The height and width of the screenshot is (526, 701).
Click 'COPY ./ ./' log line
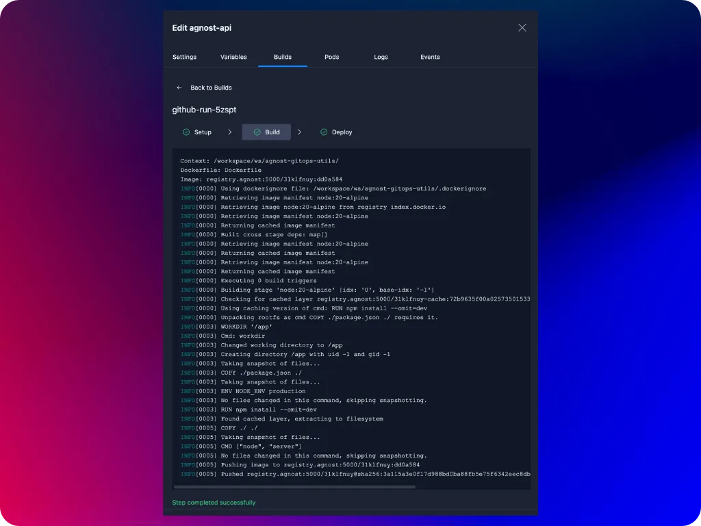[219, 428]
